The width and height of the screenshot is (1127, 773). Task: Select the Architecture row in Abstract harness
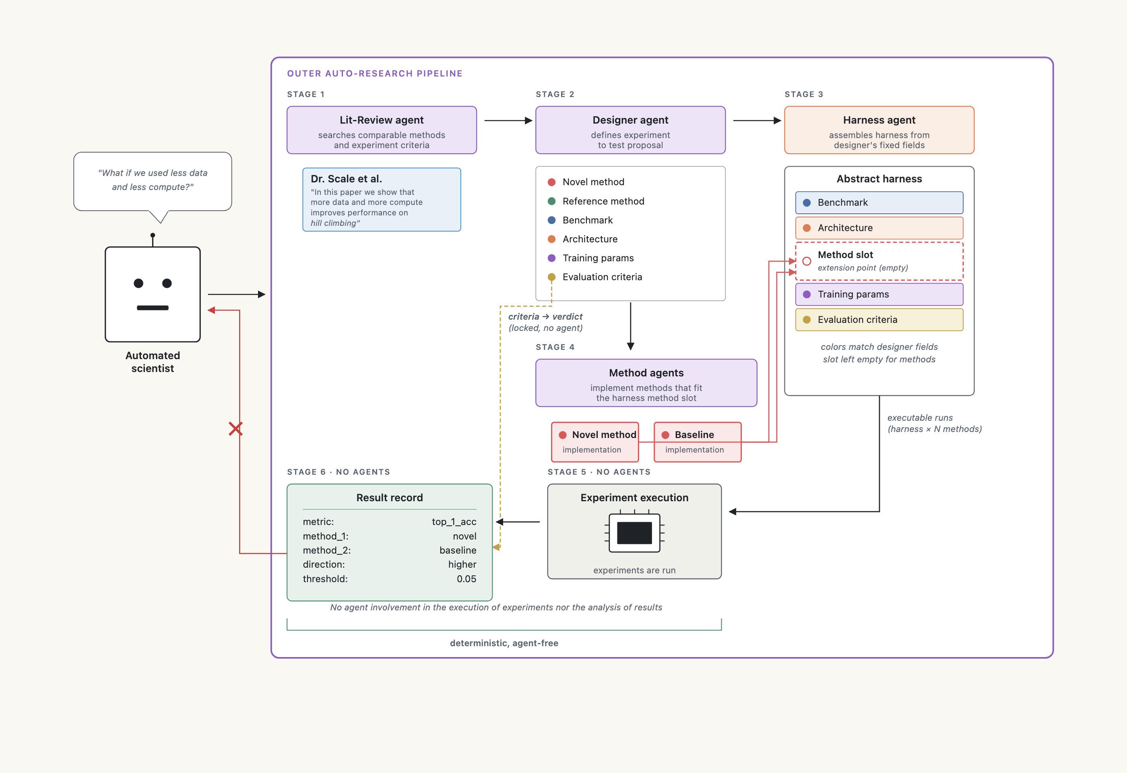pos(879,228)
